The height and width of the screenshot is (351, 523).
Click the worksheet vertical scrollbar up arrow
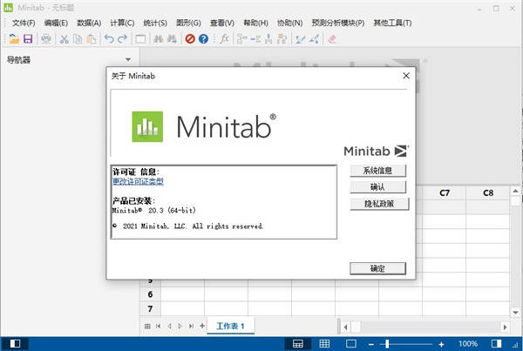pyautogui.click(x=515, y=191)
